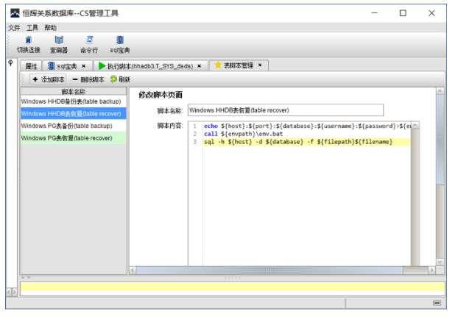Click the pin icon on left sidebar
Image resolution: width=458 pixels, height=316 pixels.
[x=11, y=62]
